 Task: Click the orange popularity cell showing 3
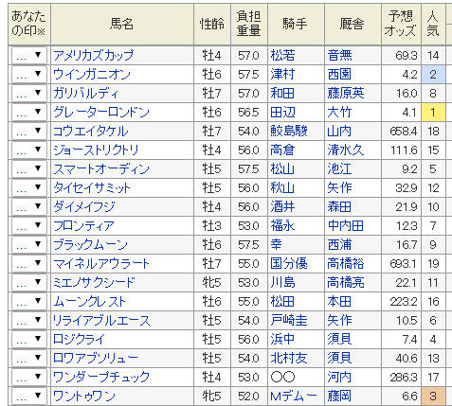point(433,396)
